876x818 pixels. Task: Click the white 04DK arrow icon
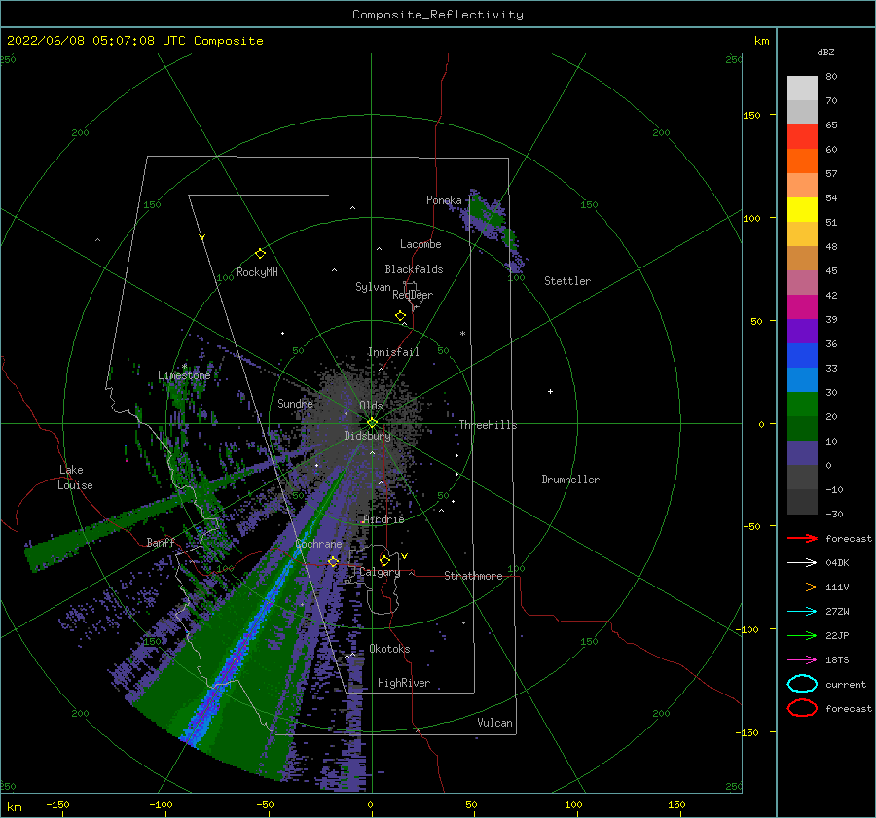pos(802,563)
